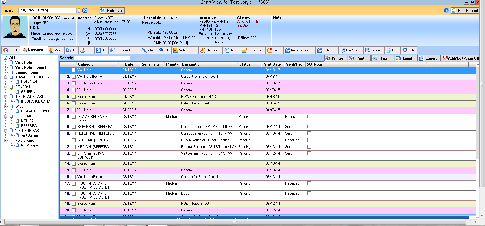The height and width of the screenshot is (226, 485).
Task: Toggle SO checkbox on row 11 GENERAL
Action: point(309,140)
